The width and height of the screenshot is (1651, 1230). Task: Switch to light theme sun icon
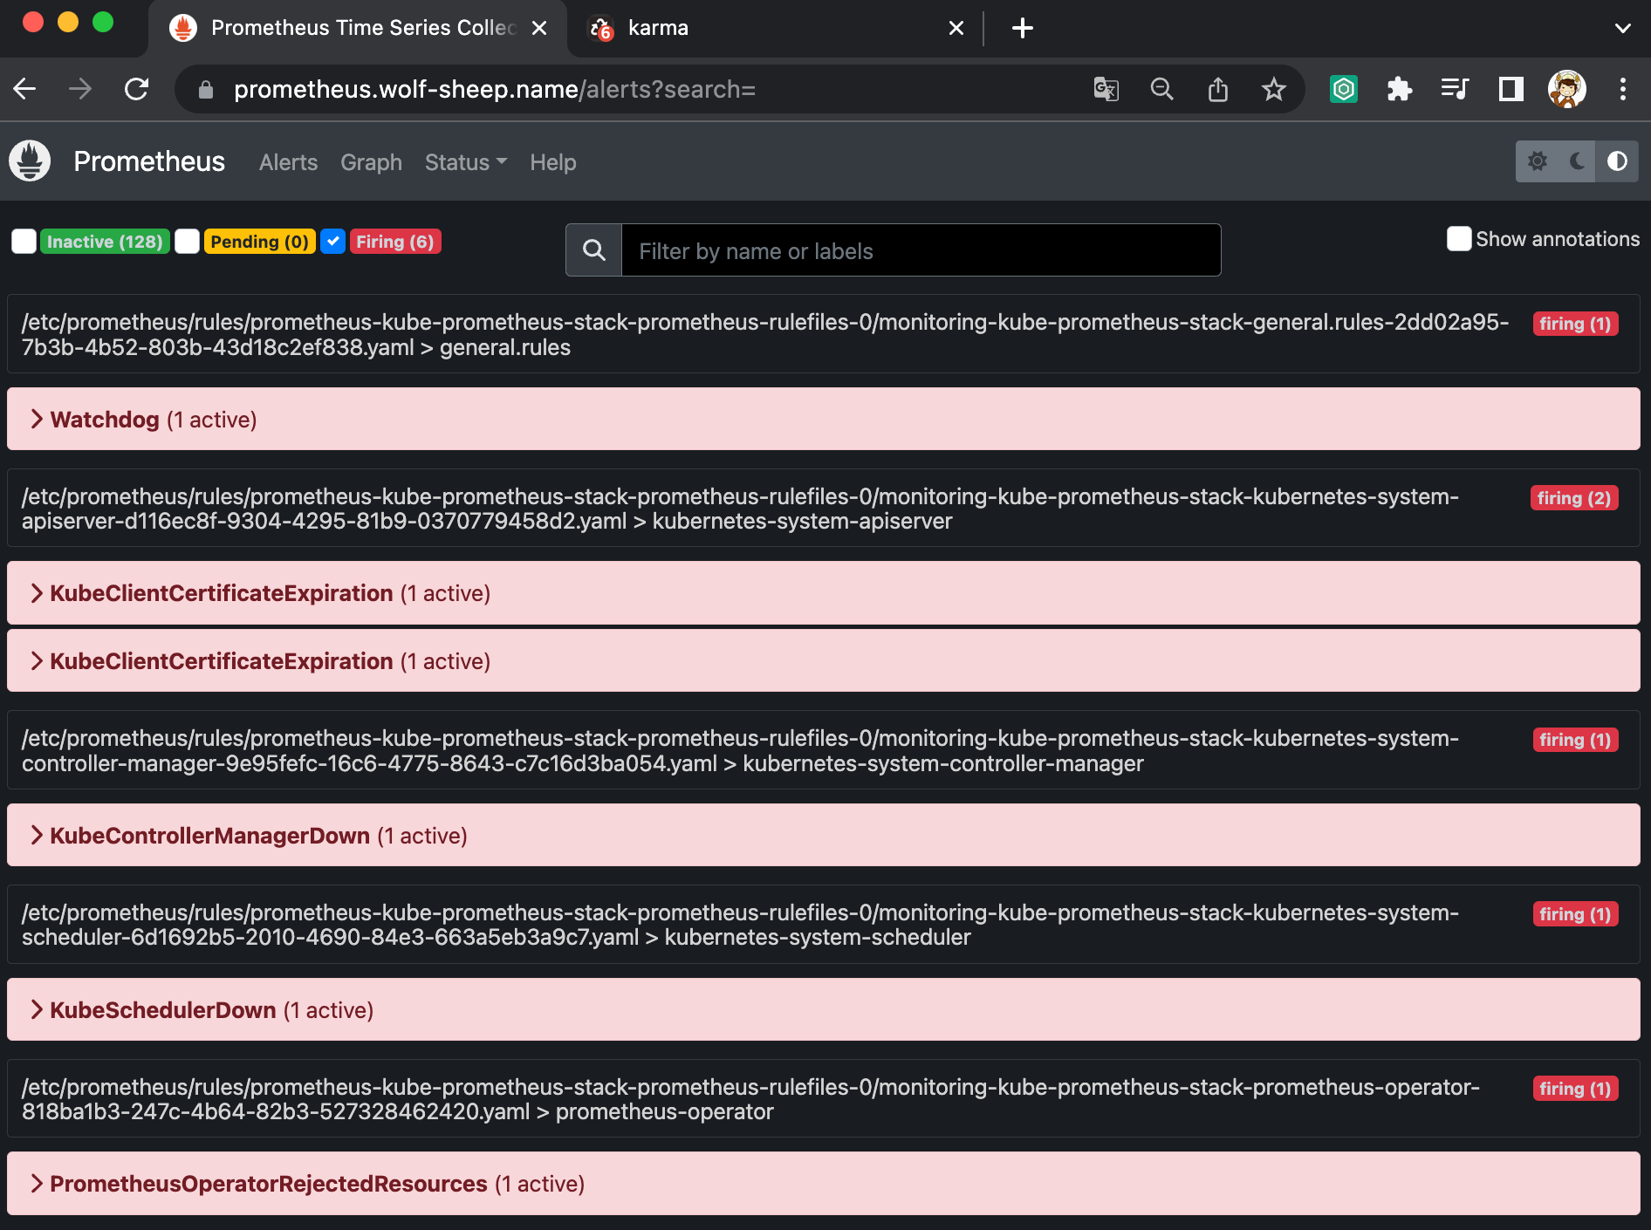tap(1537, 161)
